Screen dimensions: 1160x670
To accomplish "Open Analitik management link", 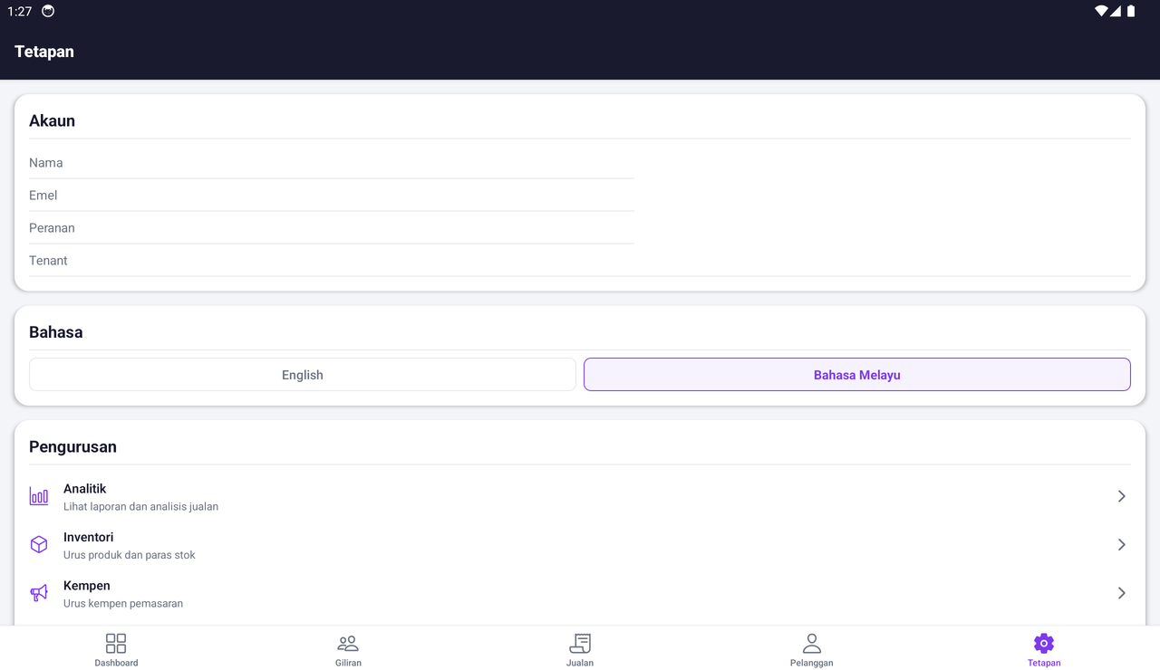I will (x=580, y=496).
